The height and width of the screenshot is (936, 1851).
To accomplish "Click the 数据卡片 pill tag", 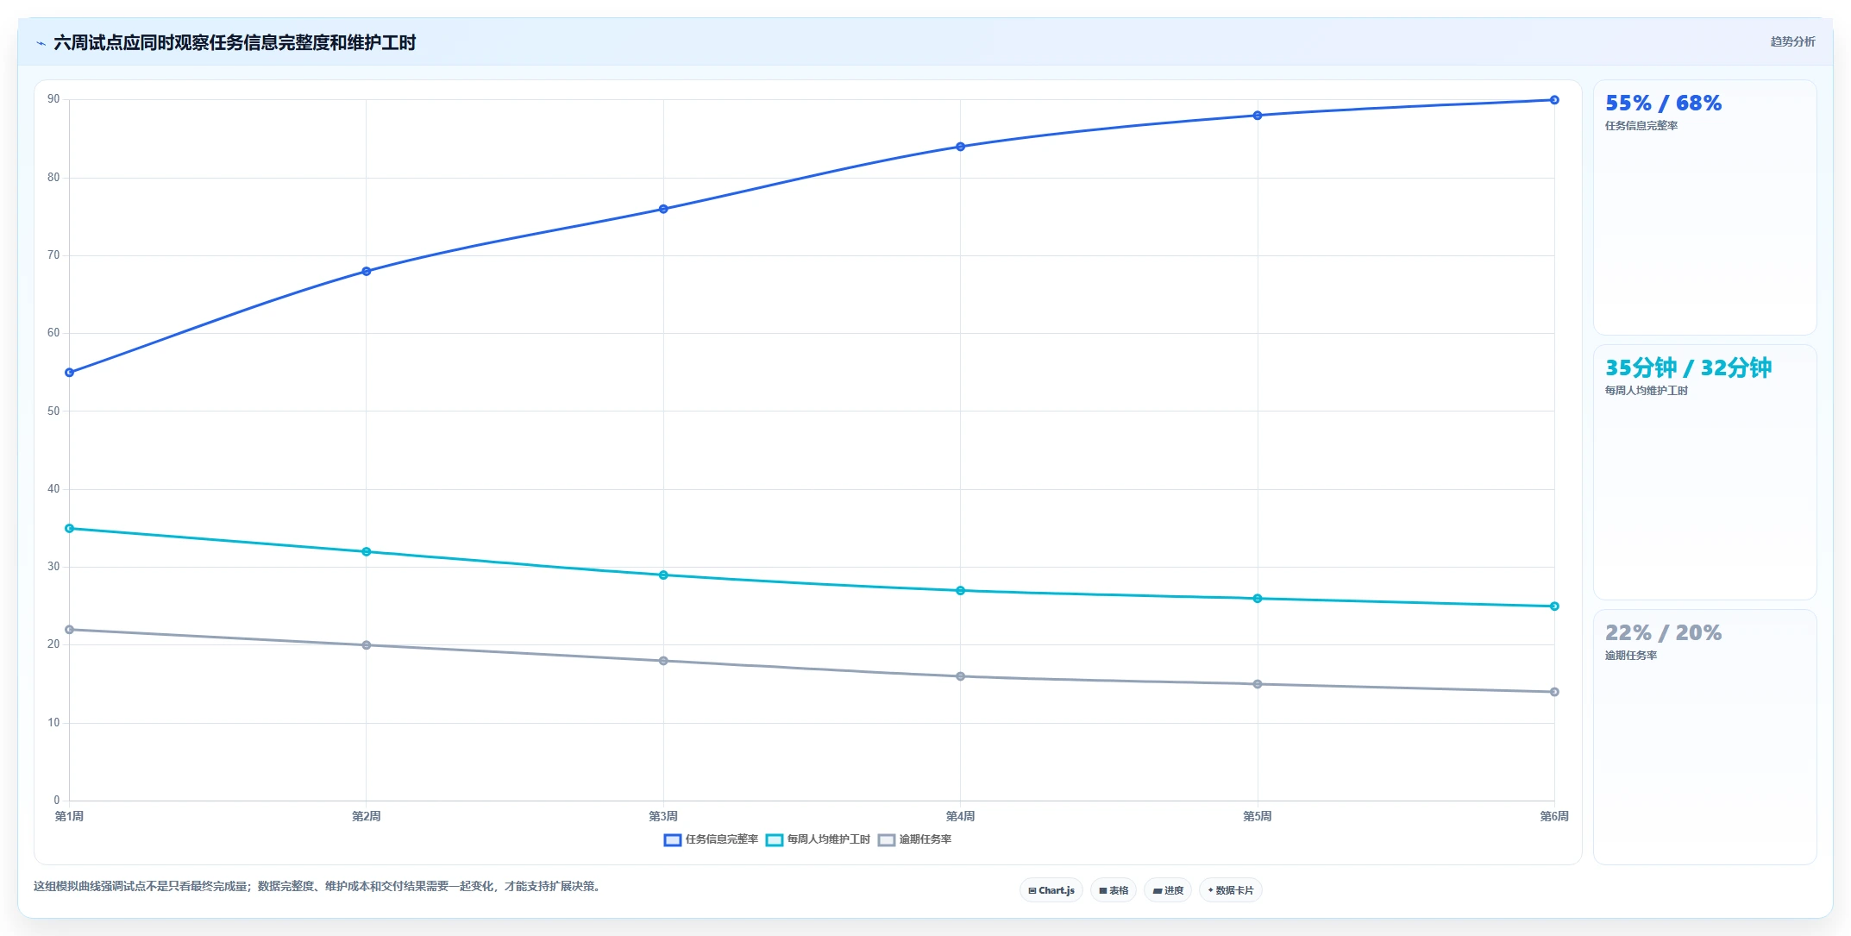I will (x=1231, y=890).
